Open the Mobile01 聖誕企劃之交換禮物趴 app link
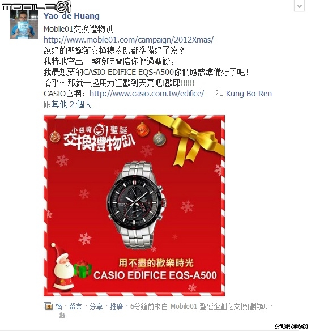 coord(219,307)
